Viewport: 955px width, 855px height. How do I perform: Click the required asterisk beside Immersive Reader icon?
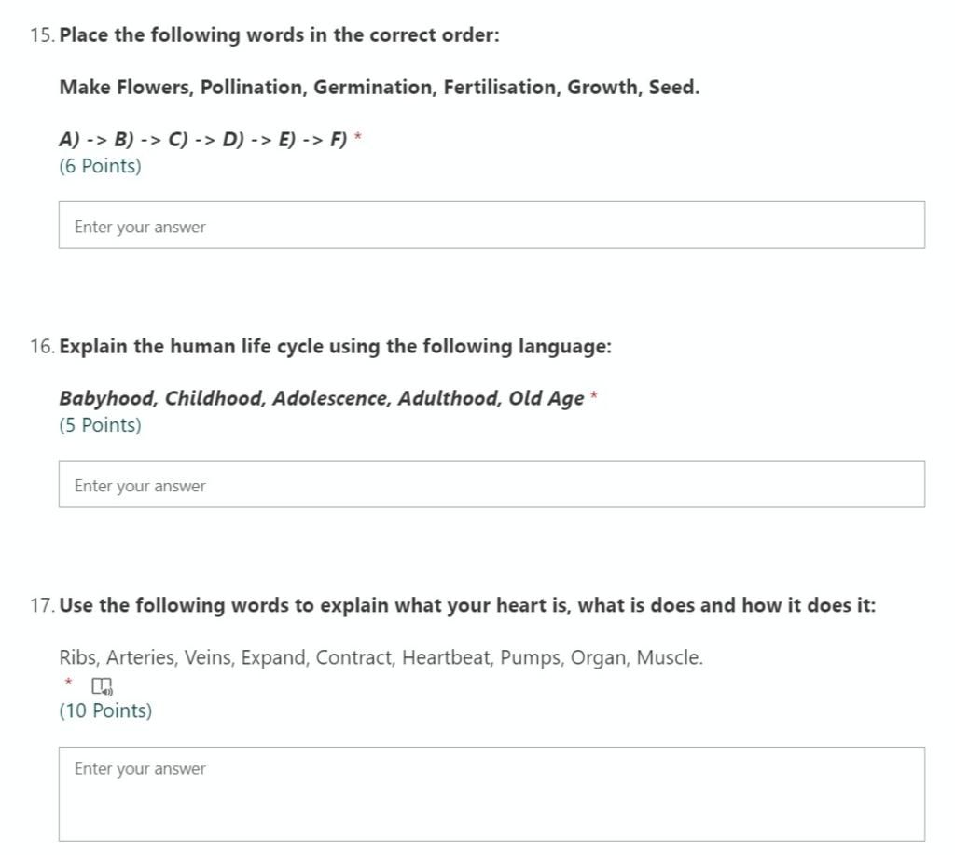pos(68,683)
